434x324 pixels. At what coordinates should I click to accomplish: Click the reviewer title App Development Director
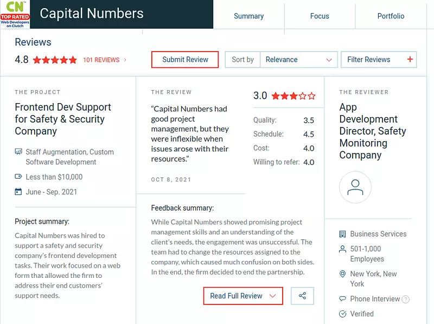point(373,131)
